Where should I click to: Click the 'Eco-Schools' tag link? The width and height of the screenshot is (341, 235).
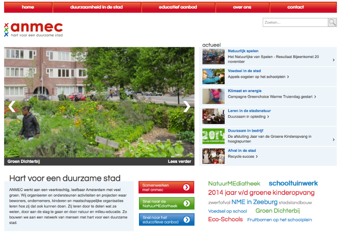(225, 220)
